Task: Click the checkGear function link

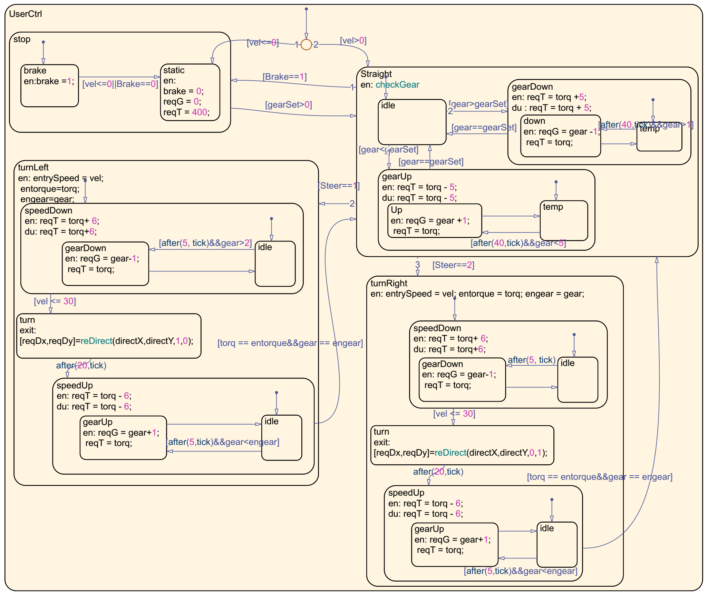Action: pyautogui.click(x=397, y=85)
